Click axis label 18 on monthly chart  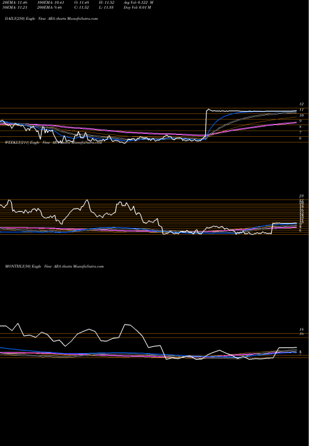[302, 330]
